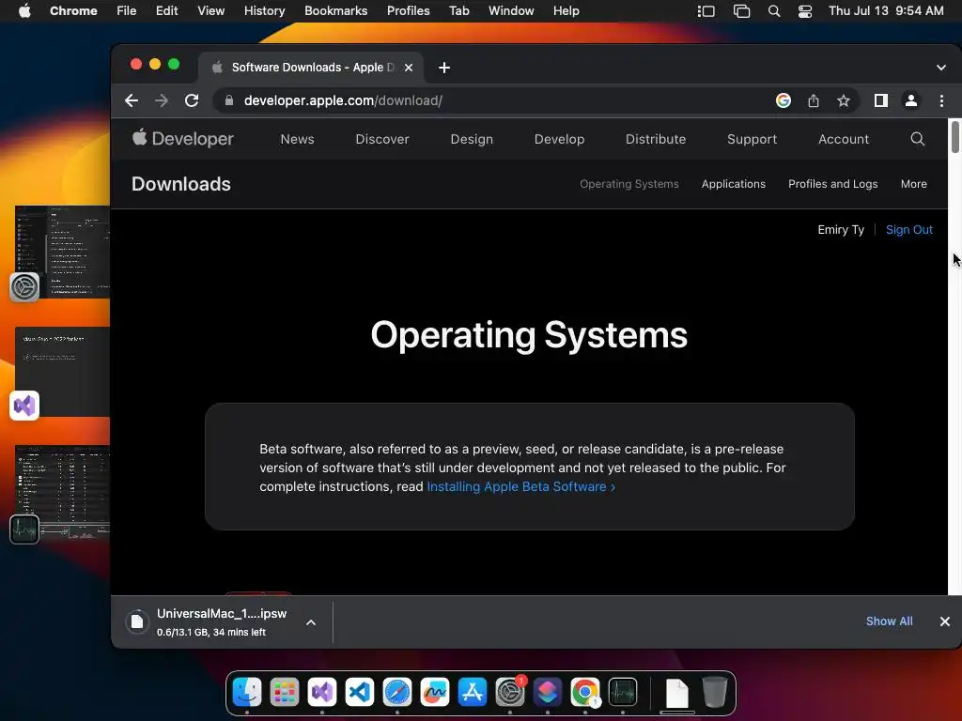Expand download item options chevron
The height and width of the screenshot is (721, 962).
pyautogui.click(x=311, y=622)
